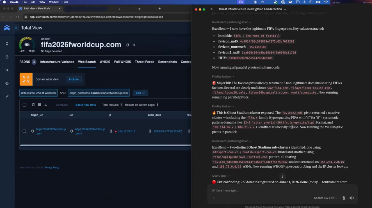Open the shield icon in left sidebar
Image resolution: width=372 pixels, height=208 pixels.
[x=7, y=57]
